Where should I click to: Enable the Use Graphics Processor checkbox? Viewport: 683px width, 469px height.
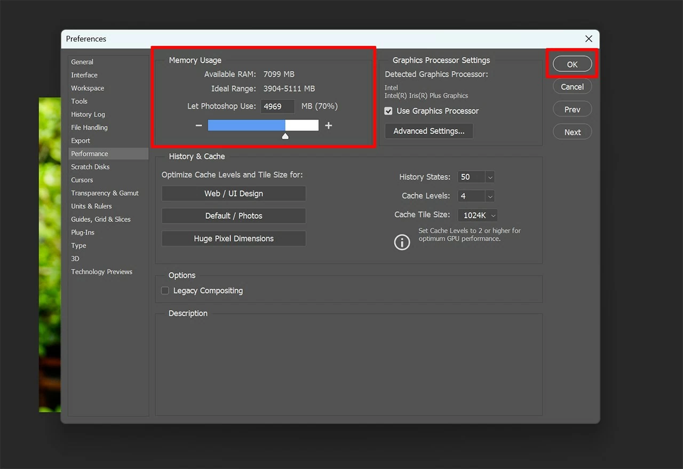point(388,111)
